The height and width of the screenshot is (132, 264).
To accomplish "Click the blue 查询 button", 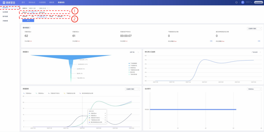I will pos(28,20).
